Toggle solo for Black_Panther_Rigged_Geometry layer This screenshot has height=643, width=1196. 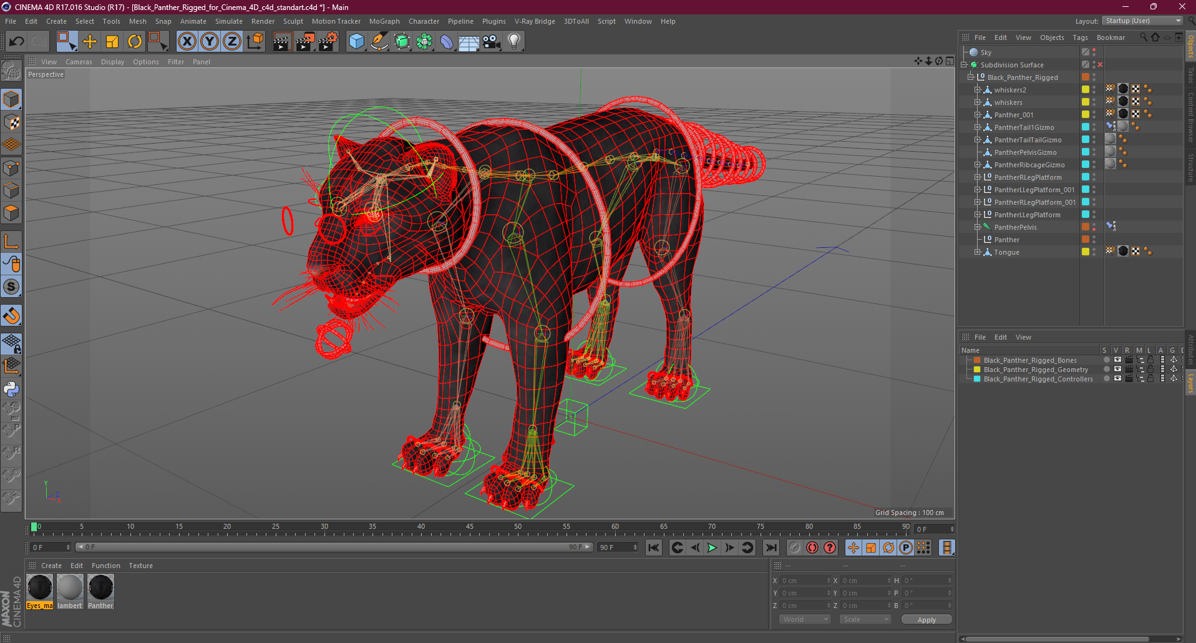coord(1106,370)
